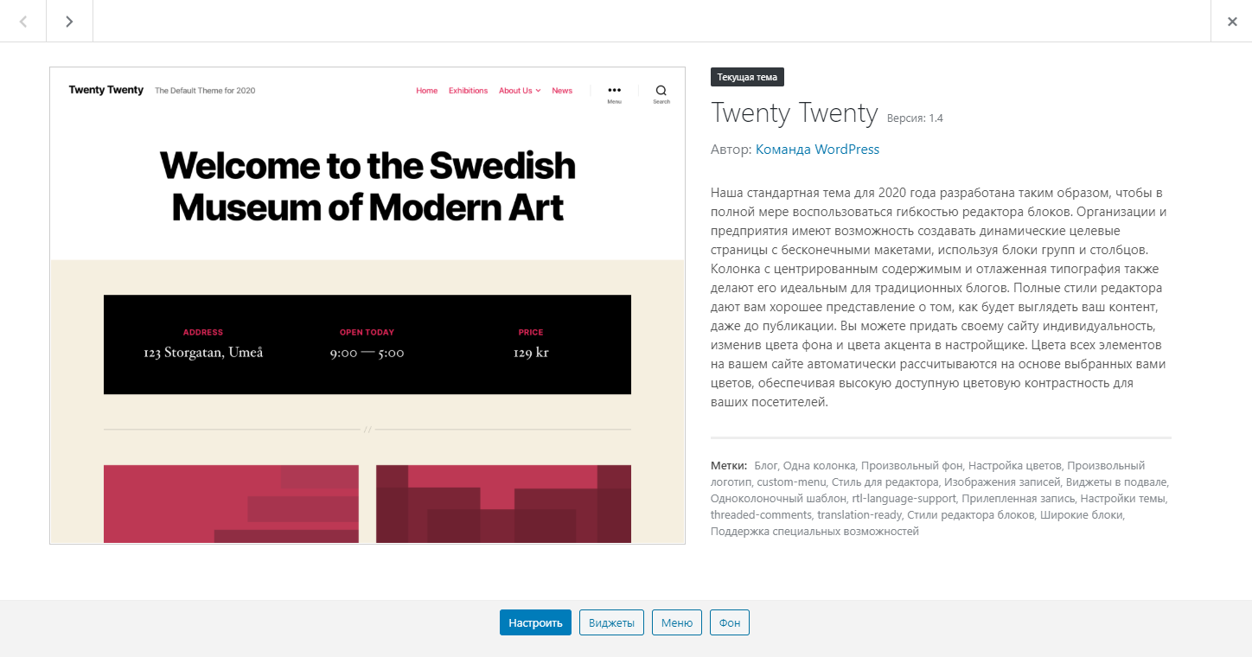Screen dimensions: 1252x657
Task: Open Виджеты settings
Action: pyautogui.click(x=611, y=622)
